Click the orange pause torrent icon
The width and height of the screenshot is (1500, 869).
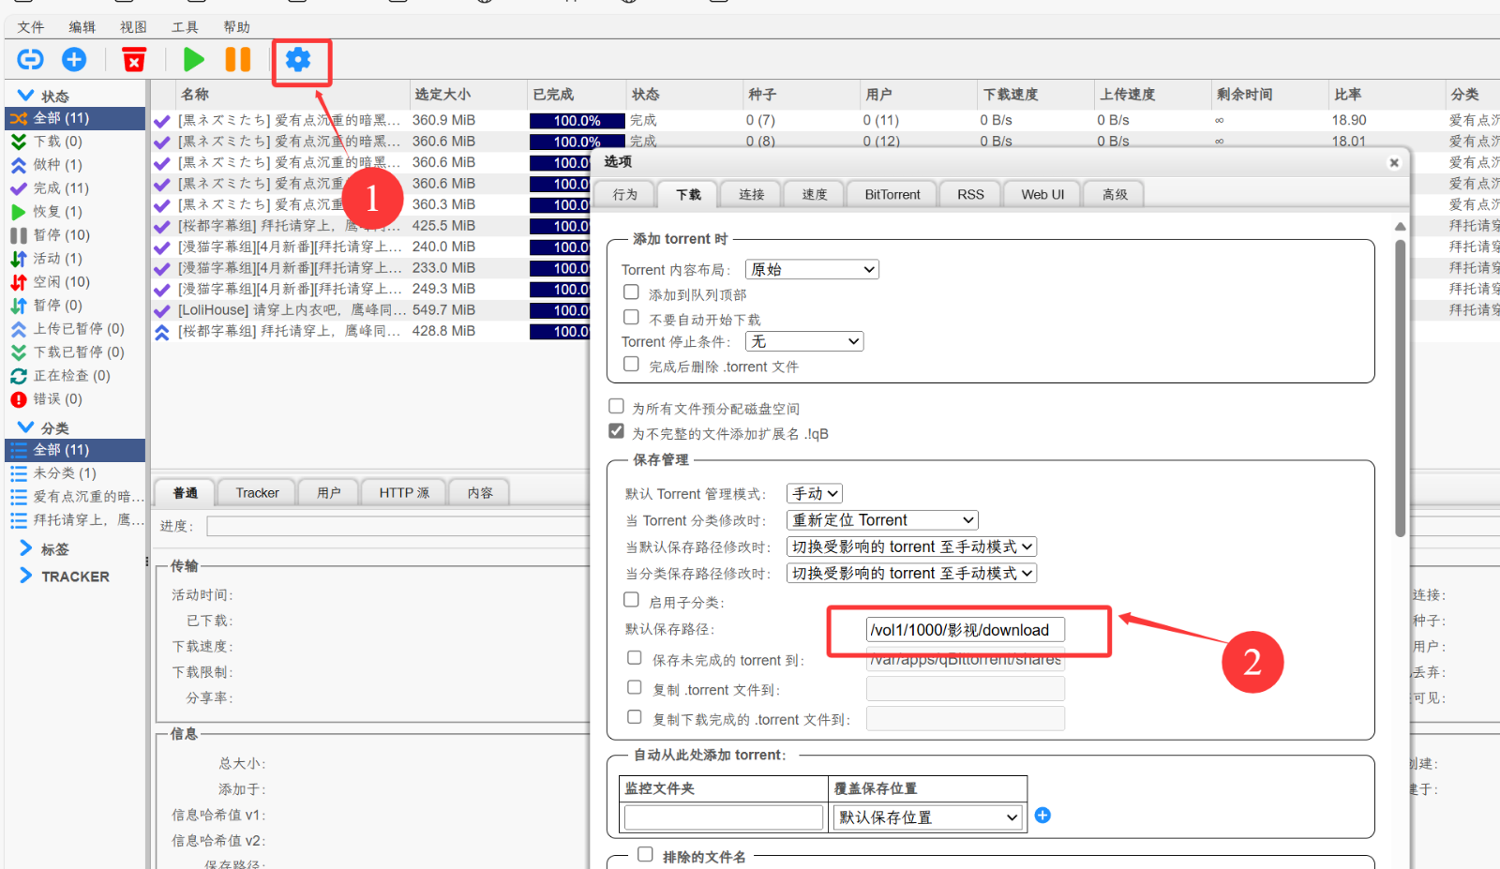(237, 59)
